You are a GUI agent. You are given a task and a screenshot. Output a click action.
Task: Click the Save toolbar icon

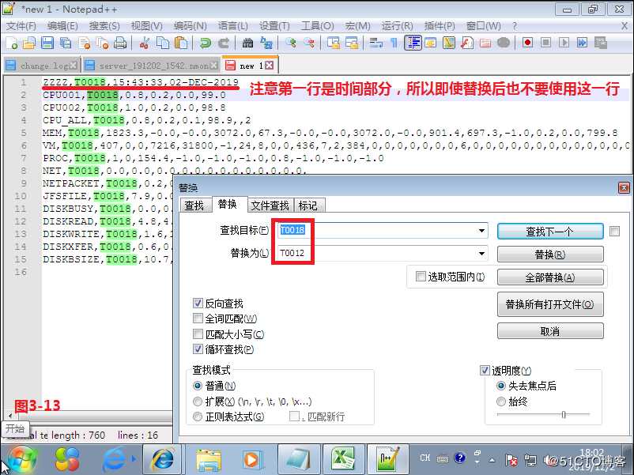click(x=47, y=43)
